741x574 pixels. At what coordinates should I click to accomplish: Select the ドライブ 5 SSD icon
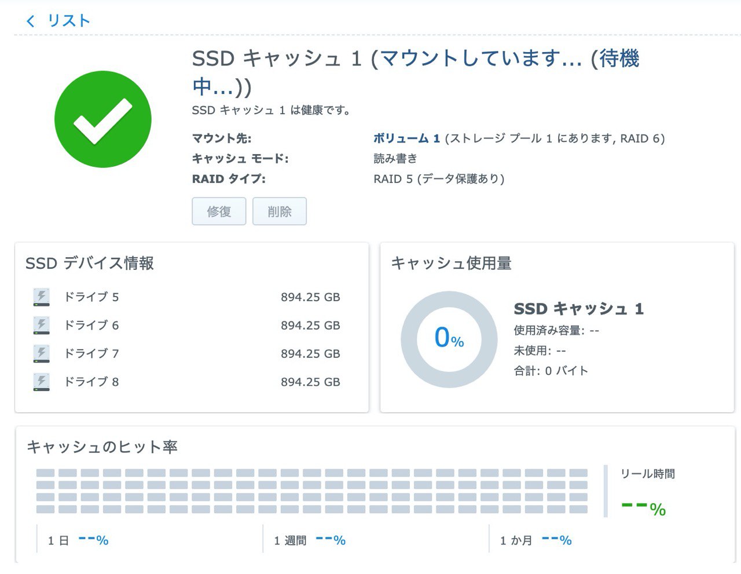[42, 297]
